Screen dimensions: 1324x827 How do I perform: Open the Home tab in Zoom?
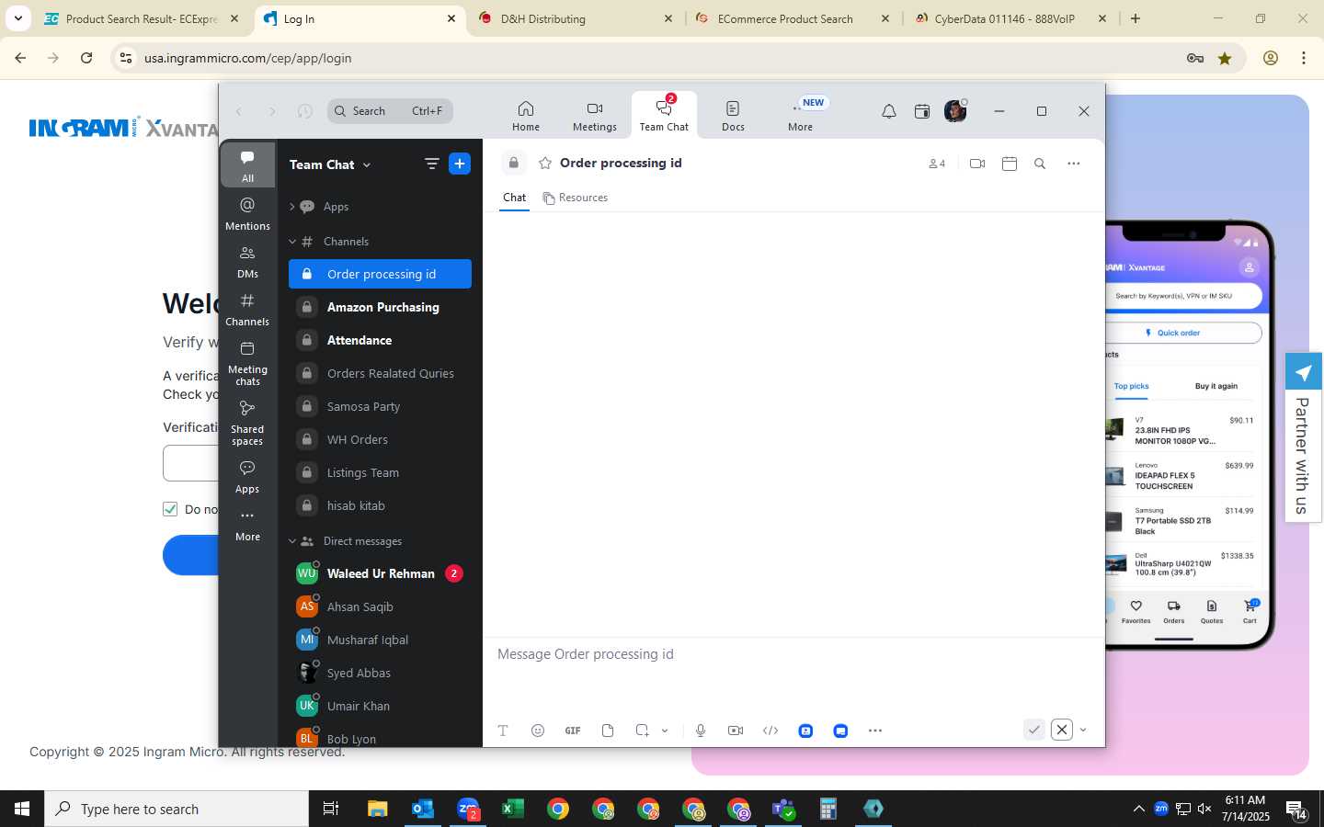click(526, 116)
